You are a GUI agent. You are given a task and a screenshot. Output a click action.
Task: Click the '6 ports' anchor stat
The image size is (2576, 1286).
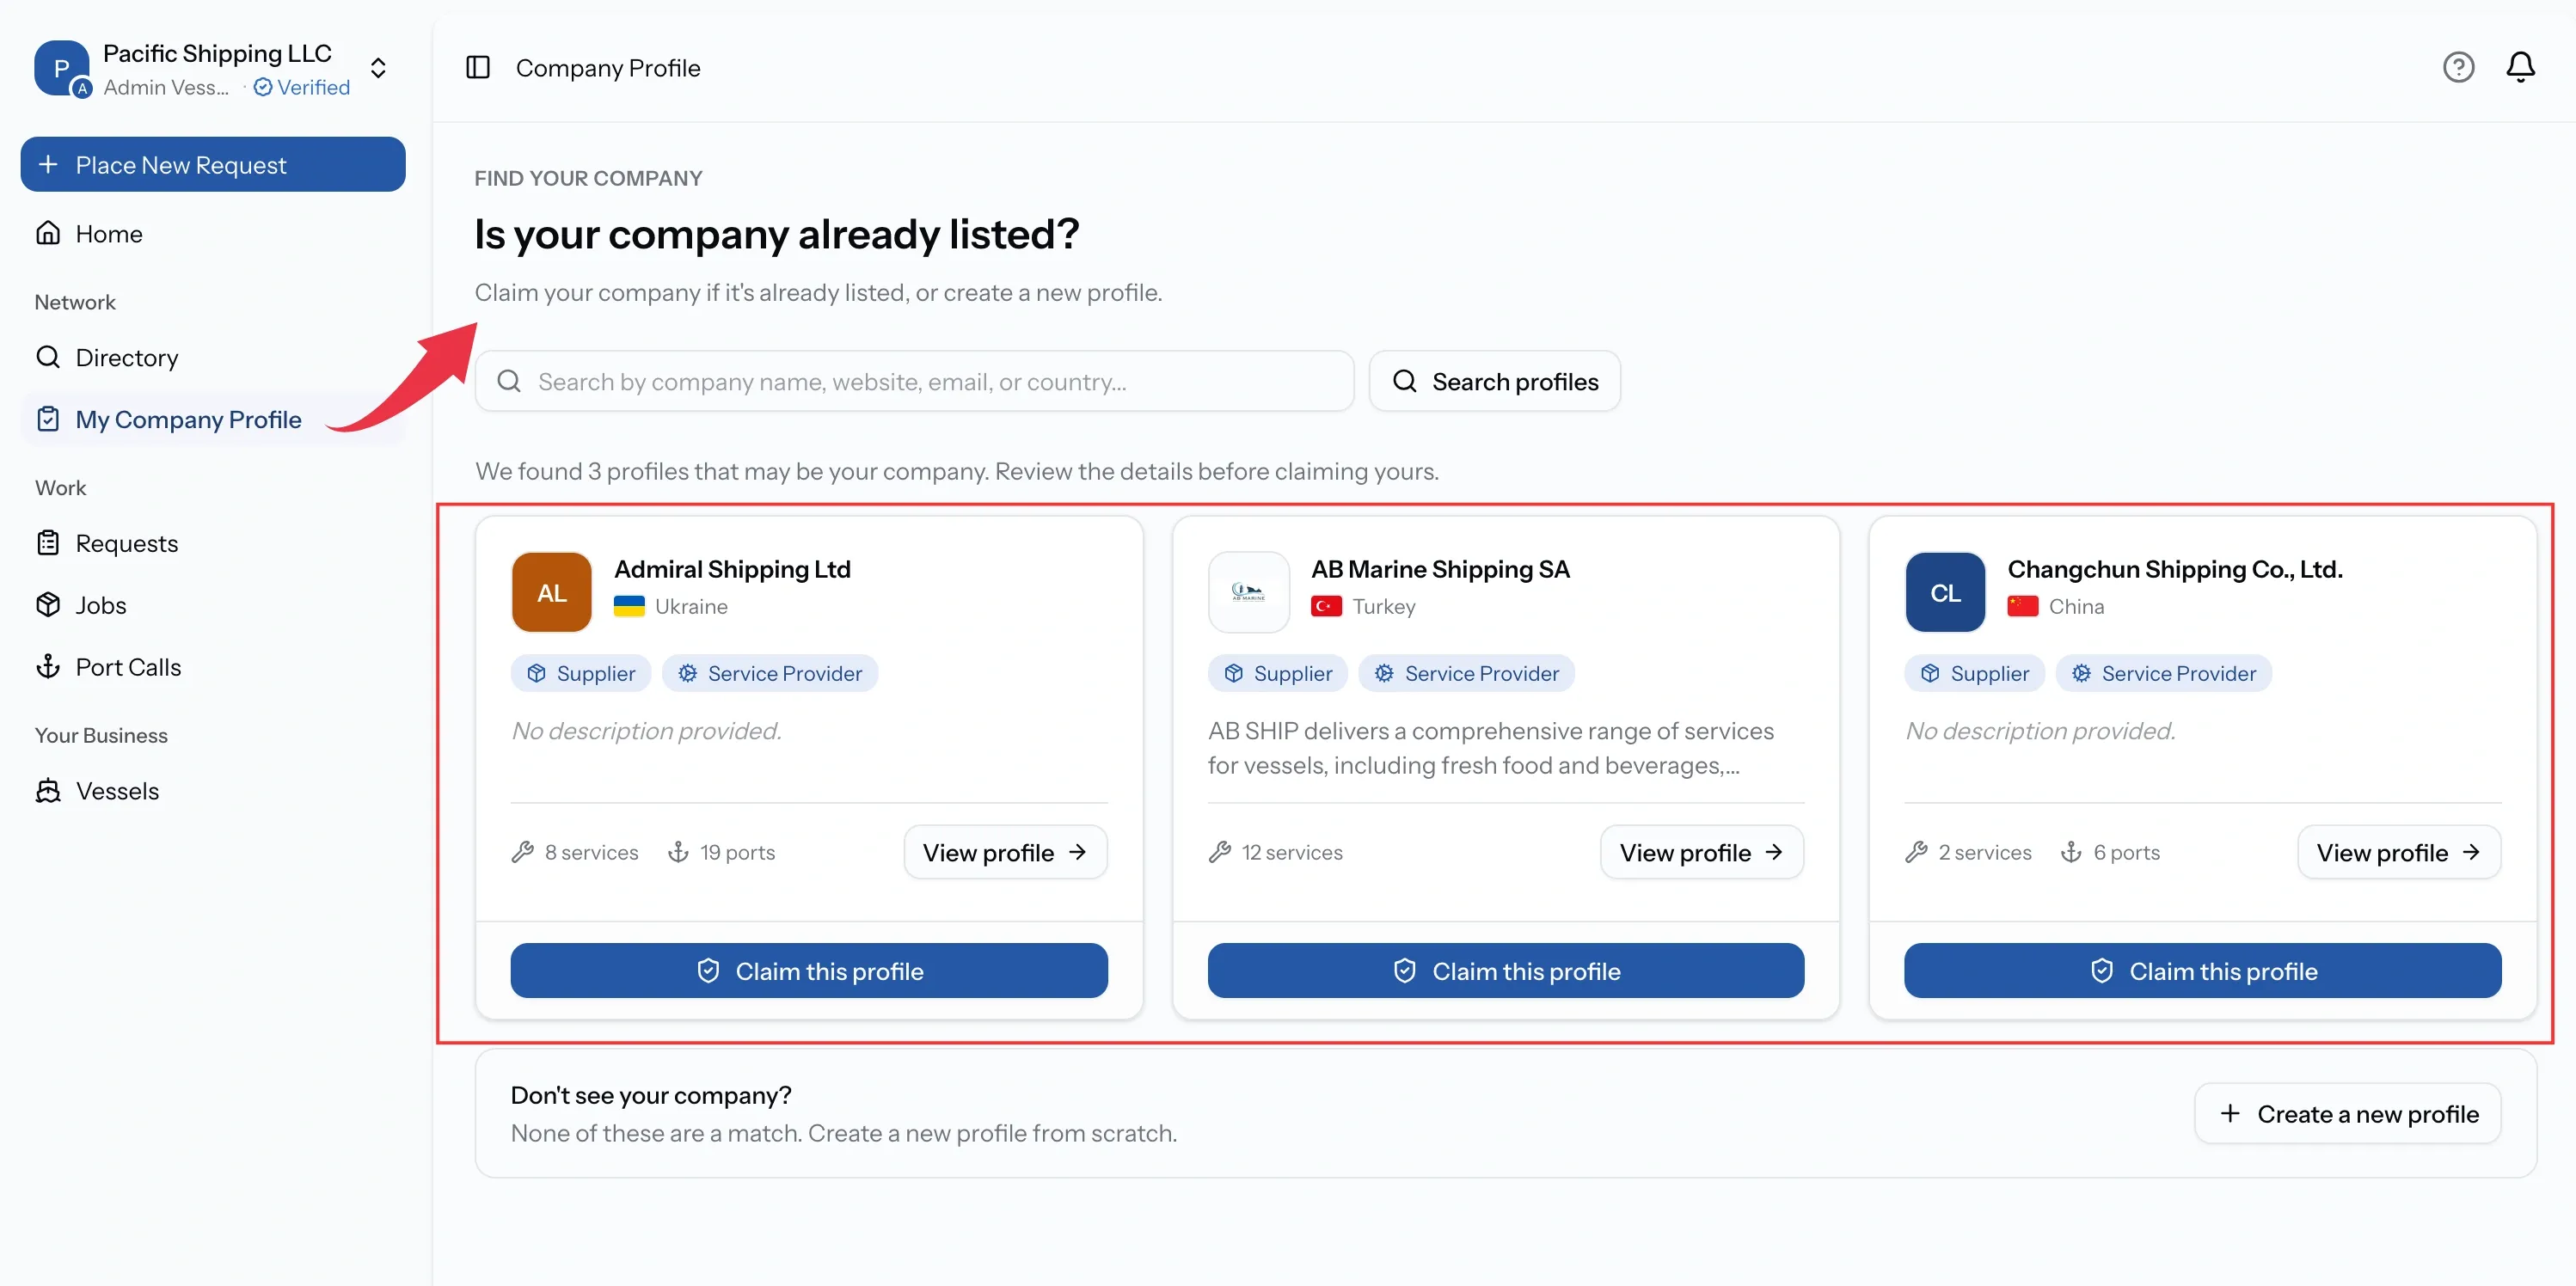click(2110, 852)
